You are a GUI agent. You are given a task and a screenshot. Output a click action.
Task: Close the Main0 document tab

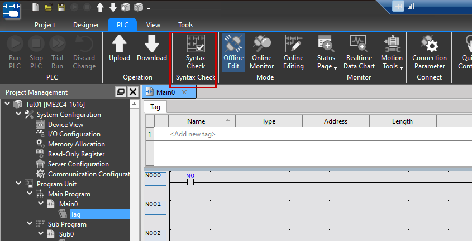(x=184, y=92)
